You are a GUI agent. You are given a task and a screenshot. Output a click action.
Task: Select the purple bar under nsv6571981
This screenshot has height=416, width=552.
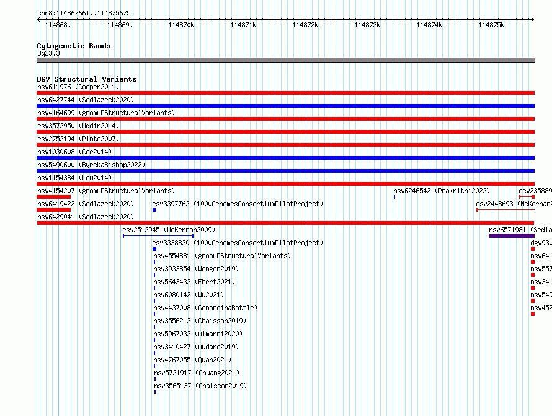pos(512,236)
